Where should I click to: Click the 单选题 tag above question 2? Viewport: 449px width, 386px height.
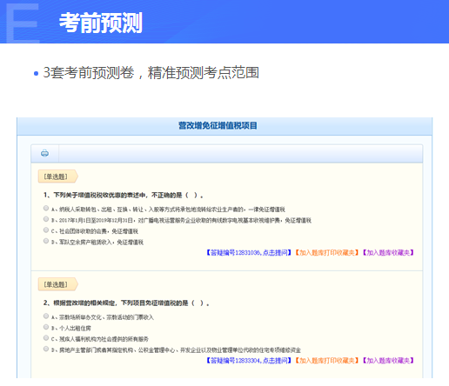click(57, 284)
